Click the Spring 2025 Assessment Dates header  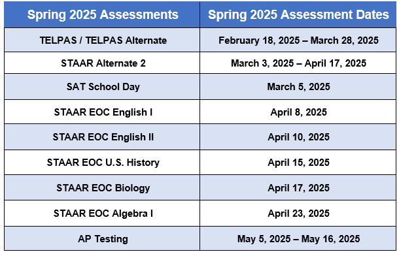point(298,14)
